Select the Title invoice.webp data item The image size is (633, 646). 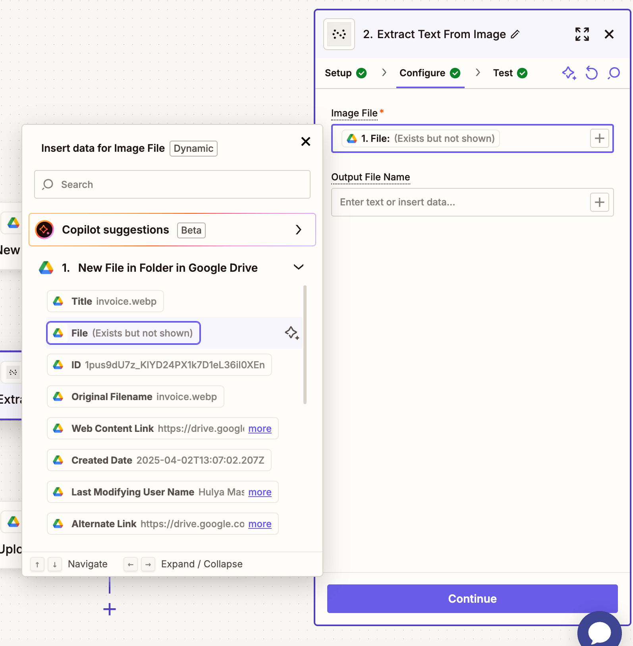(x=106, y=302)
